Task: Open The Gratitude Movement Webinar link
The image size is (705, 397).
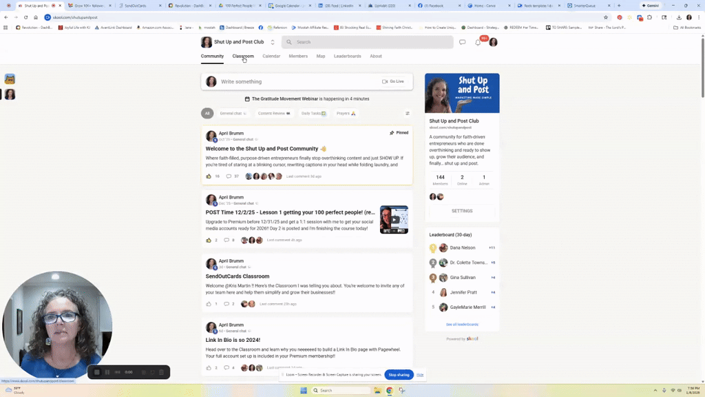Action: coord(284,99)
